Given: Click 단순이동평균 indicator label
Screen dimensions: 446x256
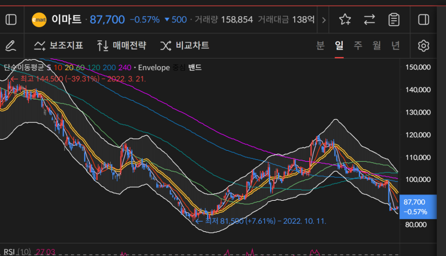Looking at the screenshot, I should (x=24, y=67).
